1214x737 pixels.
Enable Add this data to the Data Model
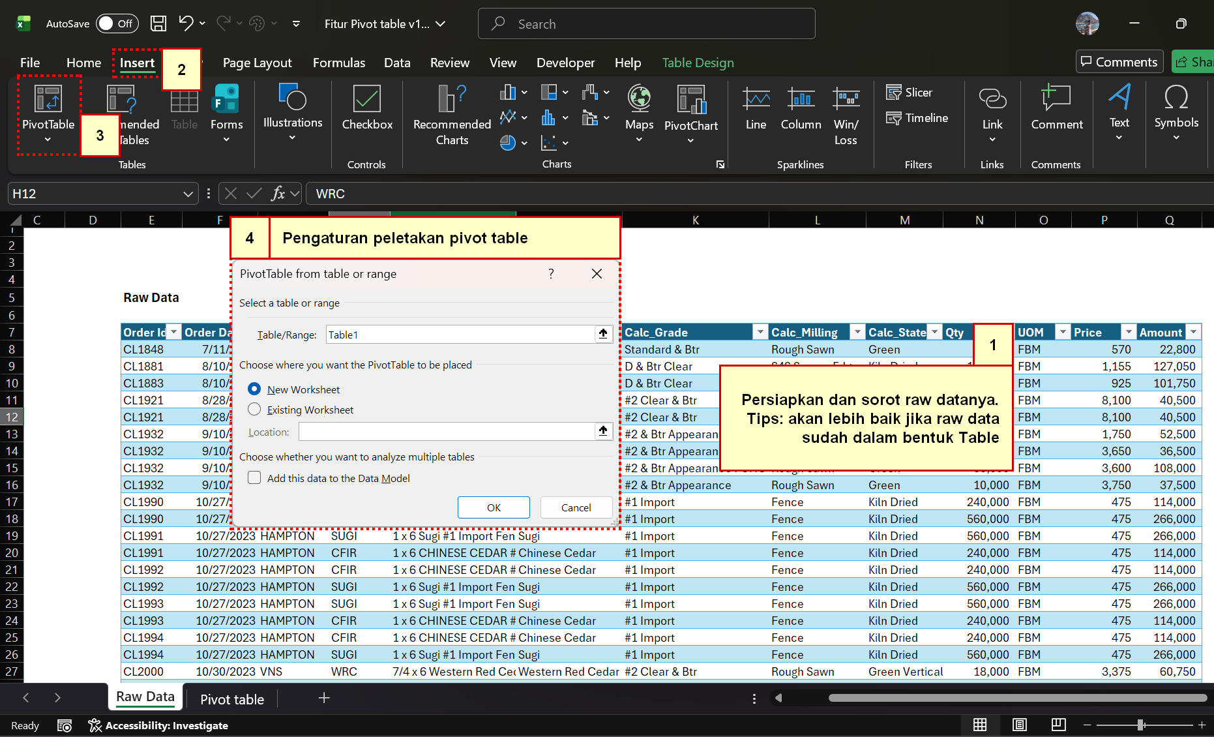(254, 477)
